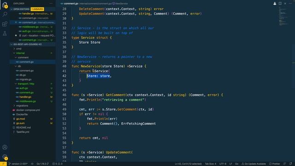Open migrate.go in the file tree

coord(25,79)
